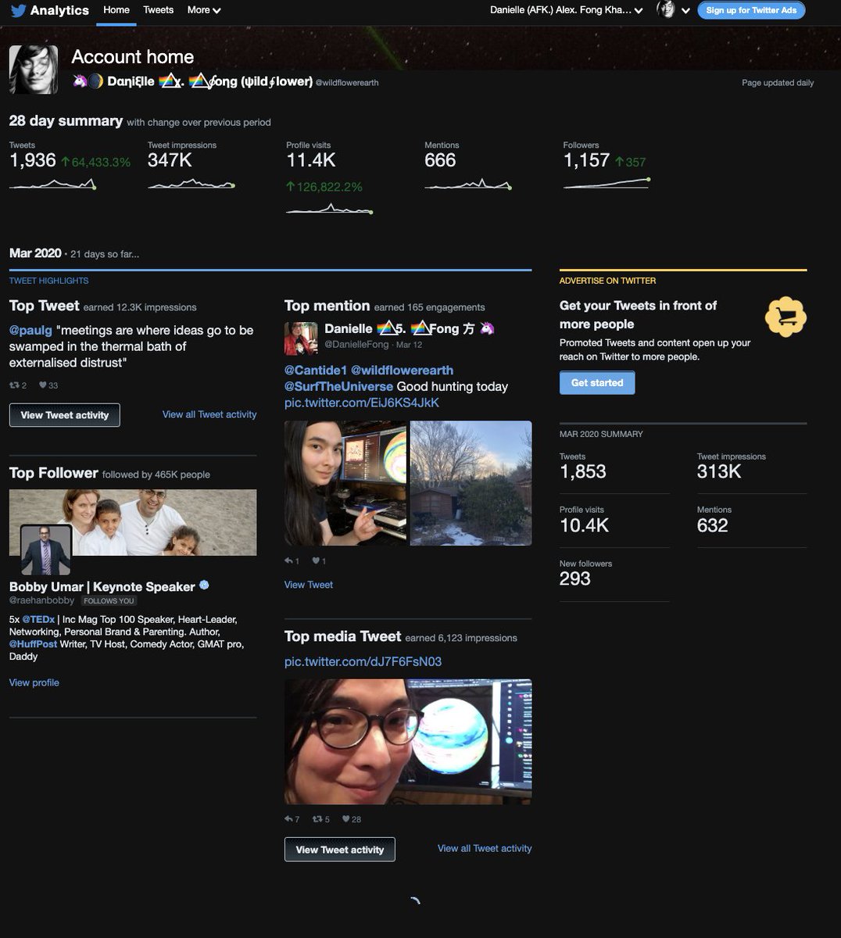Open pic.twitter.com/EiJ6KS4JkK link
The image size is (841, 938).
pos(362,403)
